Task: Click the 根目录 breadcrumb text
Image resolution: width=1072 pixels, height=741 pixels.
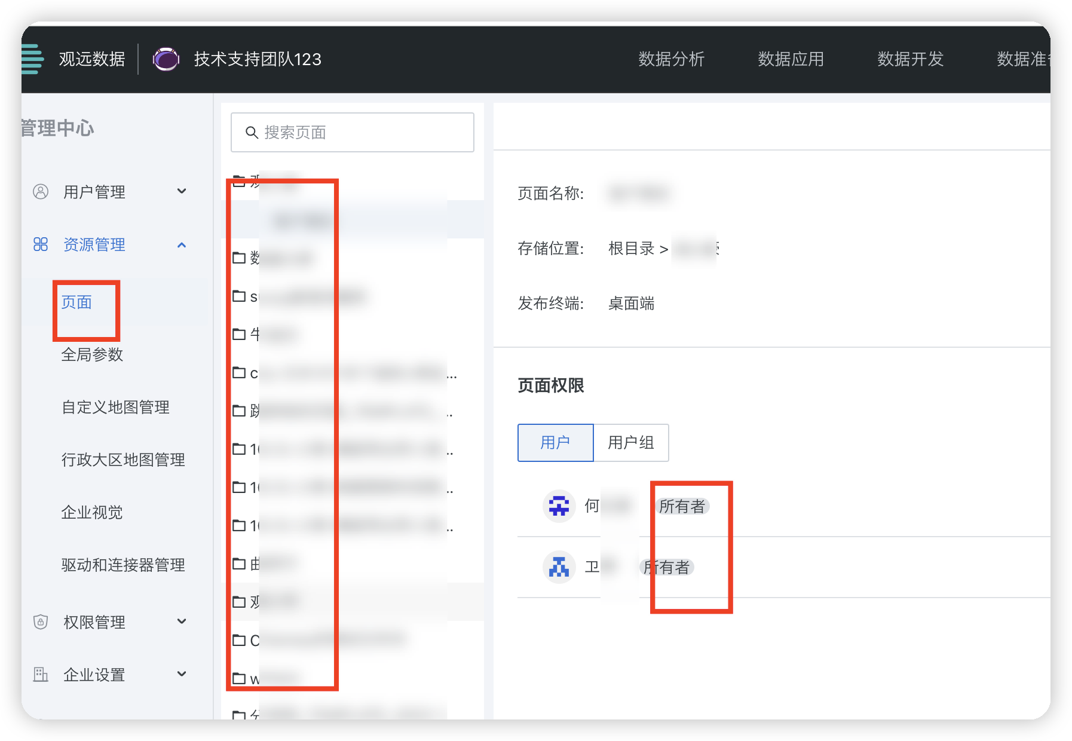Action: (x=632, y=249)
